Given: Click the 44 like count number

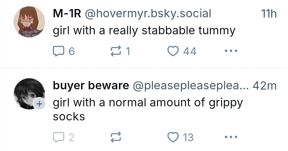Looking at the screenshot, I should click(190, 52).
